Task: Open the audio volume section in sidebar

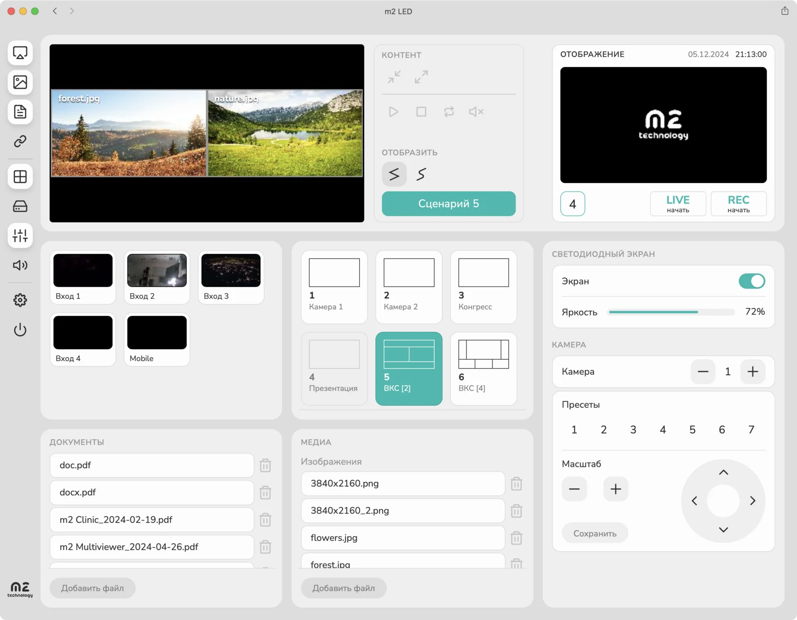Action: (20, 265)
